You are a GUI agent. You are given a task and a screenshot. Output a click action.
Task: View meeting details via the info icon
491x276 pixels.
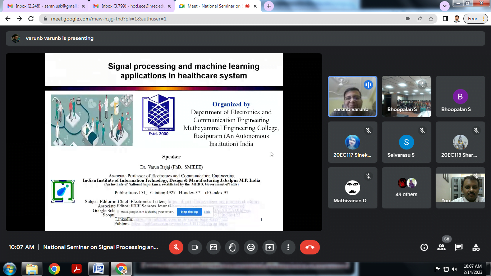pos(424,247)
